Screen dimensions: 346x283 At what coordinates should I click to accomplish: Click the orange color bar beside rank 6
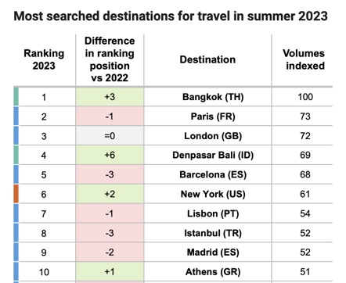click(x=16, y=194)
